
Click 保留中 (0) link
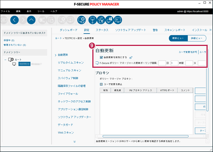[x=9, y=40]
